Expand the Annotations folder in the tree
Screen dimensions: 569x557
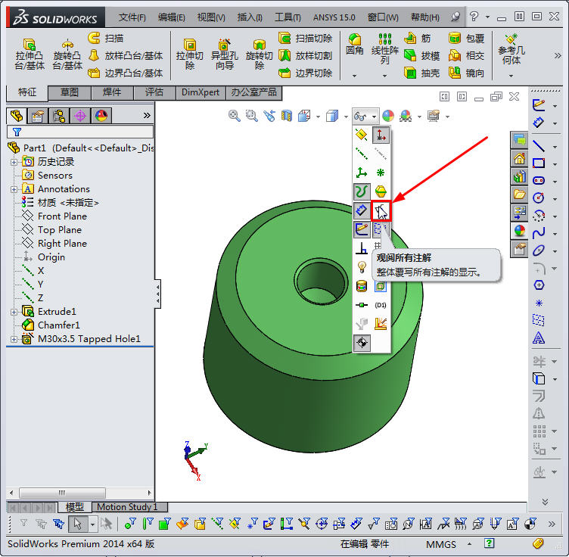[x=14, y=189]
